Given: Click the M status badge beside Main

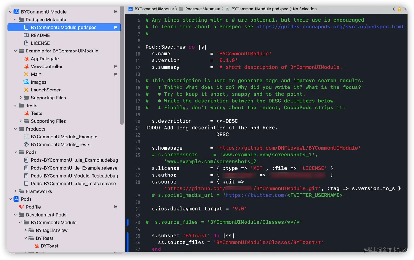Looking at the screenshot, I should [x=116, y=74].
